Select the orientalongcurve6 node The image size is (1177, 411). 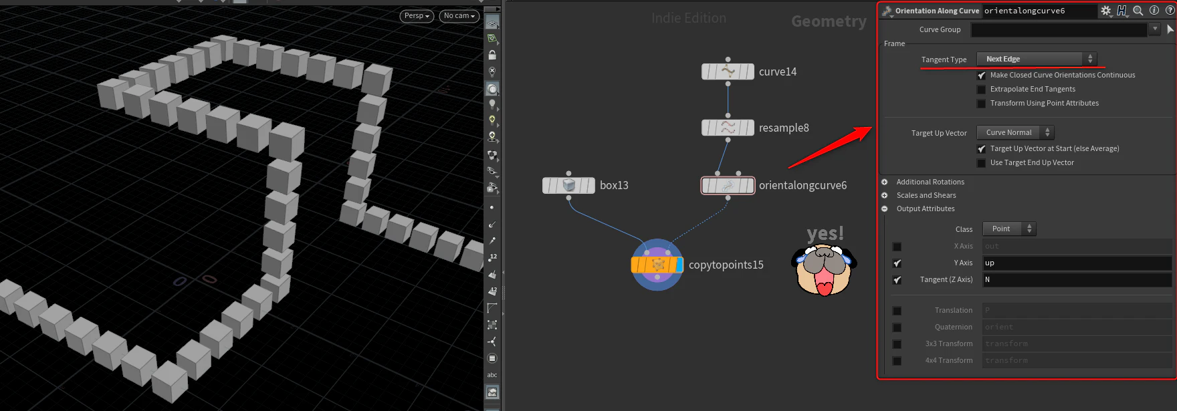[x=728, y=185]
